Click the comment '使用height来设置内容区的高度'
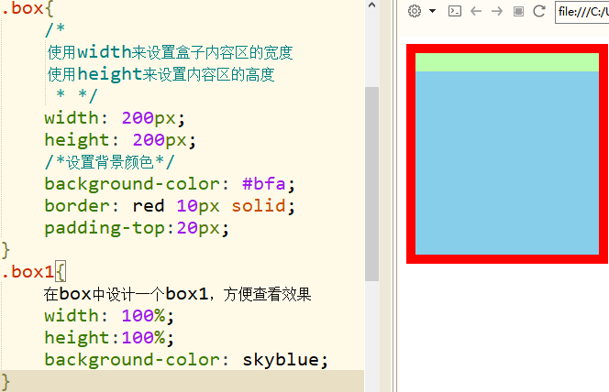The height and width of the screenshot is (392, 609). (161, 74)
